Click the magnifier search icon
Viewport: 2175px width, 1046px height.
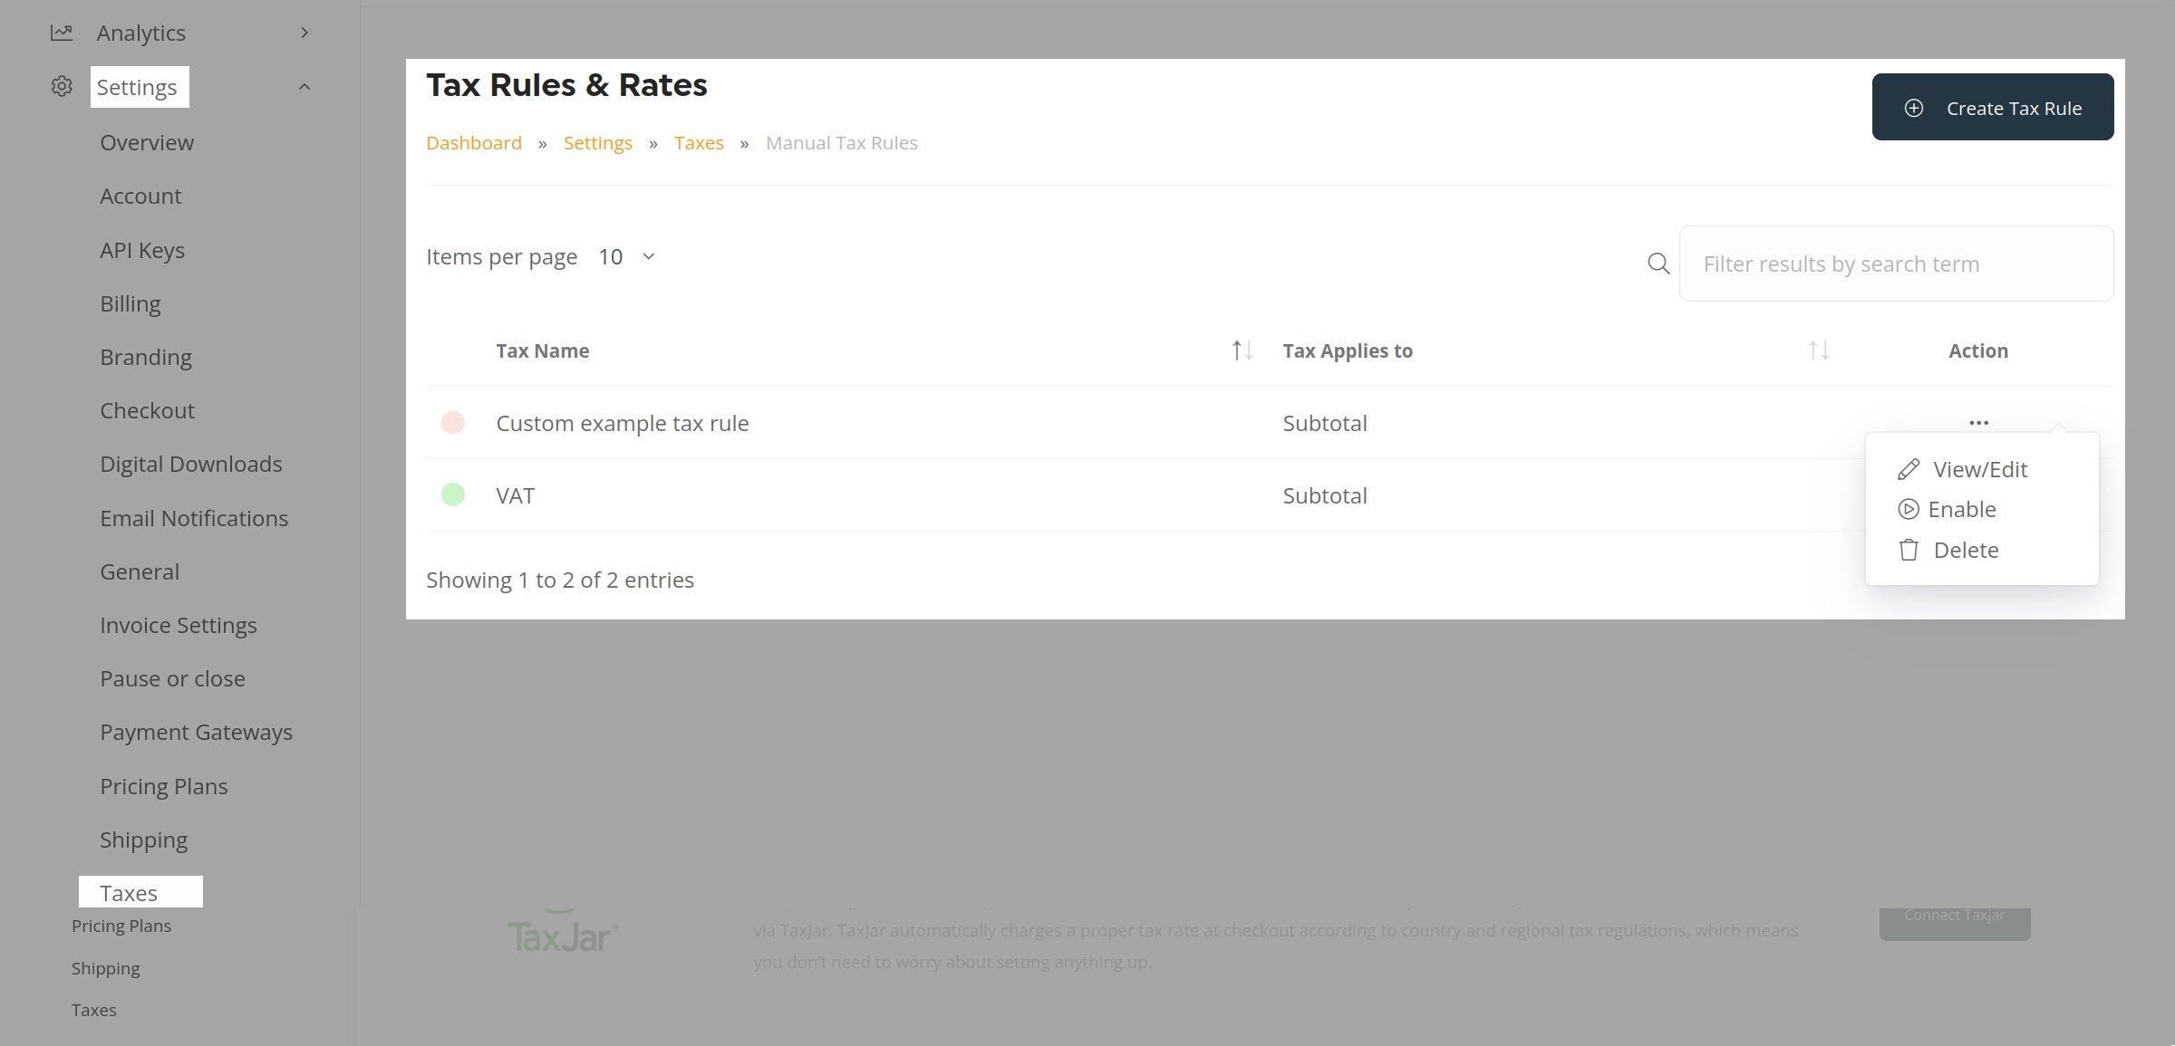[1658, 264]
